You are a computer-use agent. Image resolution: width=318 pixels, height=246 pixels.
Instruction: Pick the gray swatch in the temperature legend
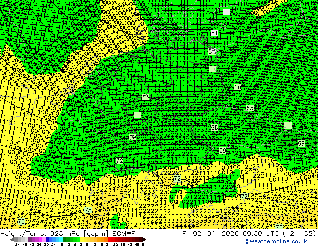(x=16, y=239)
